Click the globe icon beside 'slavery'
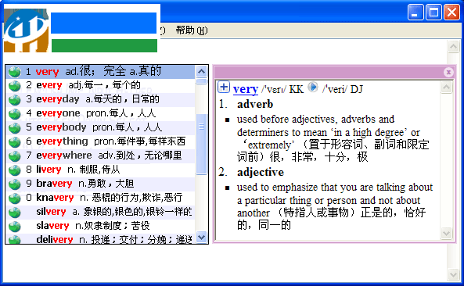The width and height of the screenshot is (464, 286). (x=14, y=227)
